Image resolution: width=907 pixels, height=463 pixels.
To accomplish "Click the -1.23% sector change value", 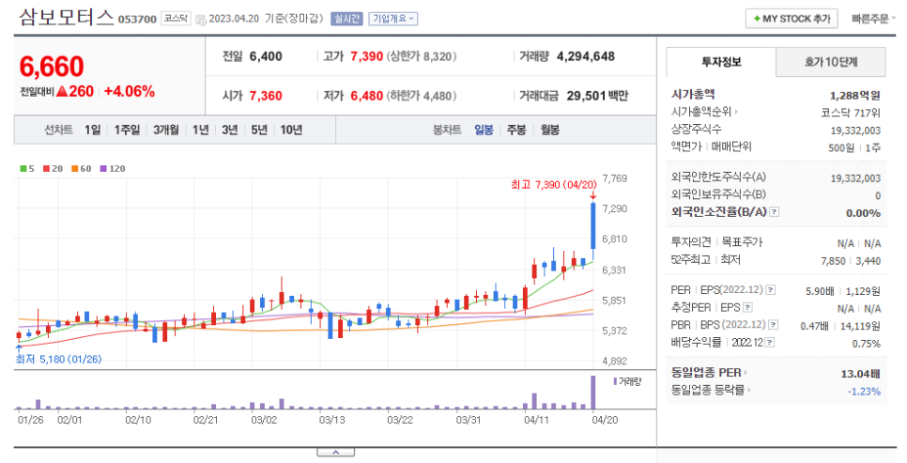I will pos(864,392).
